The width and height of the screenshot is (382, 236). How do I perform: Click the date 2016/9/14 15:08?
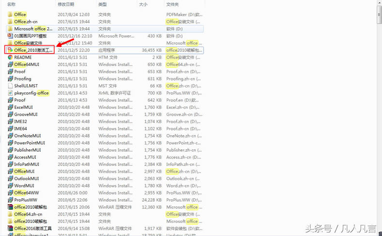click(x=74, y=228)
